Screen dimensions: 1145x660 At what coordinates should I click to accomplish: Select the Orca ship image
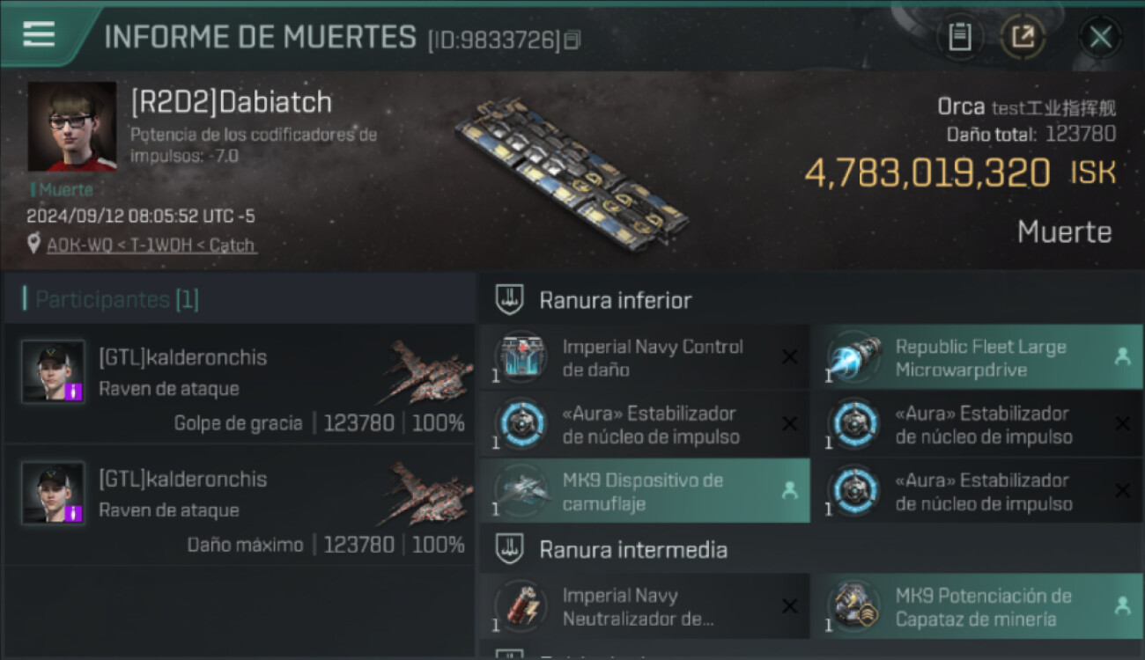click(572, 172)
